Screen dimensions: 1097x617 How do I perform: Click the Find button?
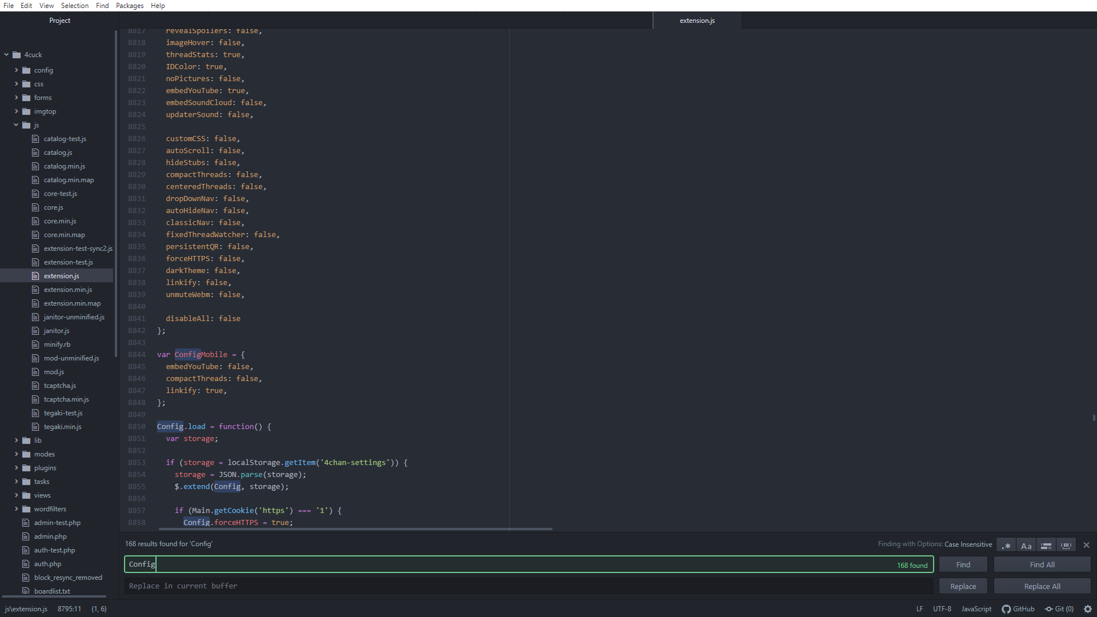pyautogui.click(x=963, y=564)
